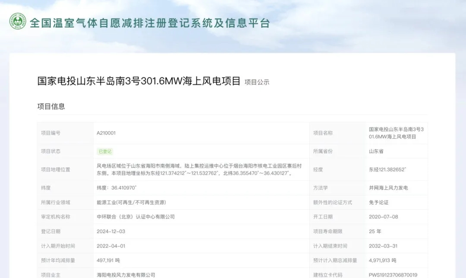
Task: Click the latitude value 纬度：36.410970°
Action: click(x=116, y=188)
